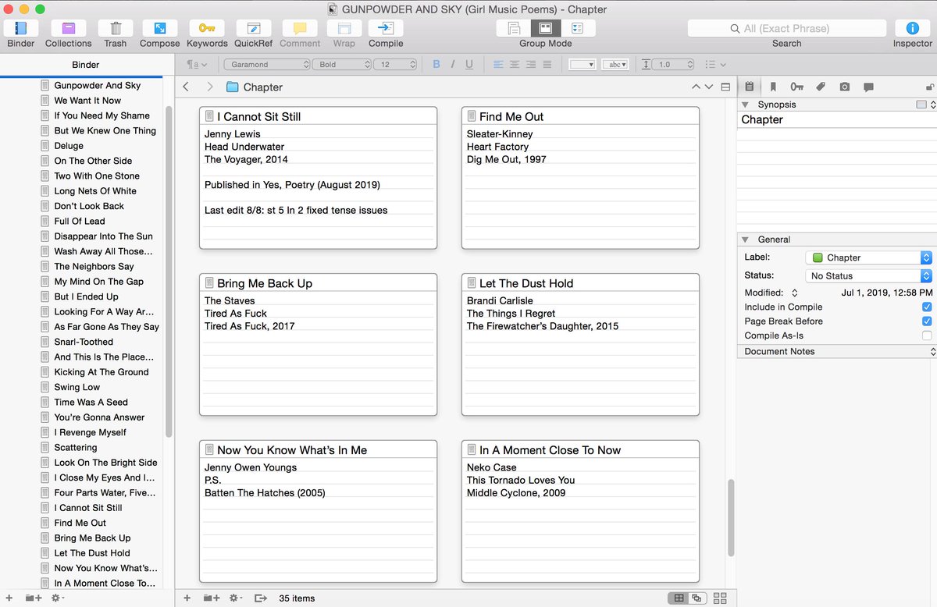Show the References bookmark inspector icon

pos(773,87)
